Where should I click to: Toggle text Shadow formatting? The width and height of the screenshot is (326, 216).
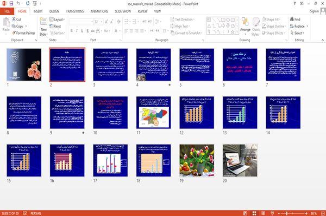(x=87, y=31)
